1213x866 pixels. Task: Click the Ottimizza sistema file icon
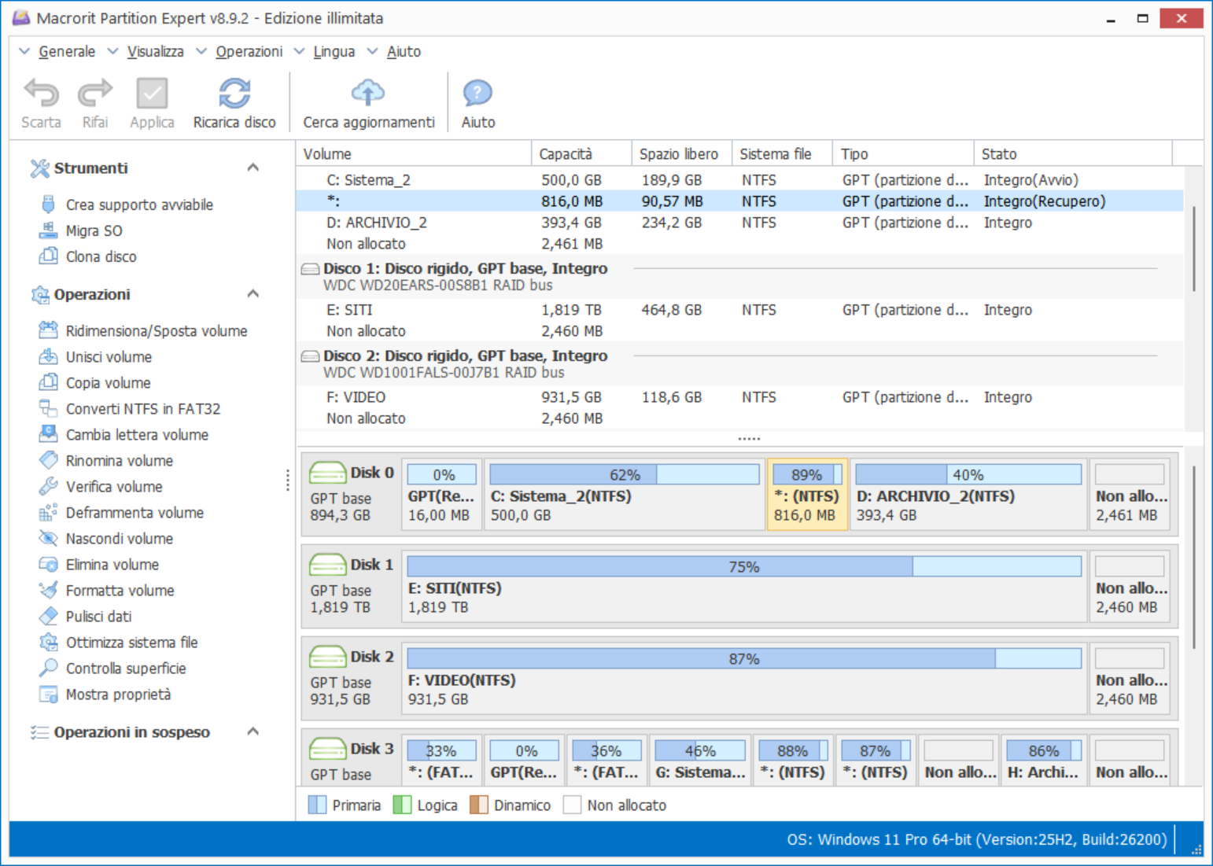click(48, 642)
